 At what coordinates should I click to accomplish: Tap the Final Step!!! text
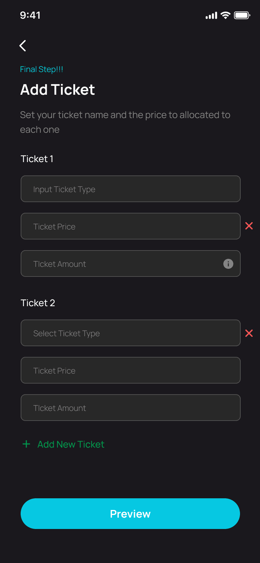point(42,69)
